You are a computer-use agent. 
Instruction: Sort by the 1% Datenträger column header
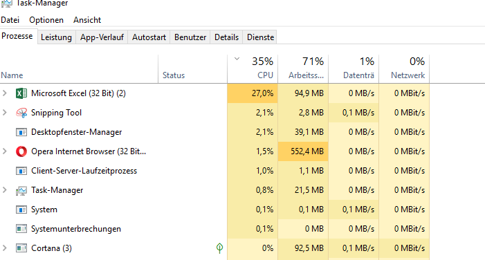click(x=354, y=69)
